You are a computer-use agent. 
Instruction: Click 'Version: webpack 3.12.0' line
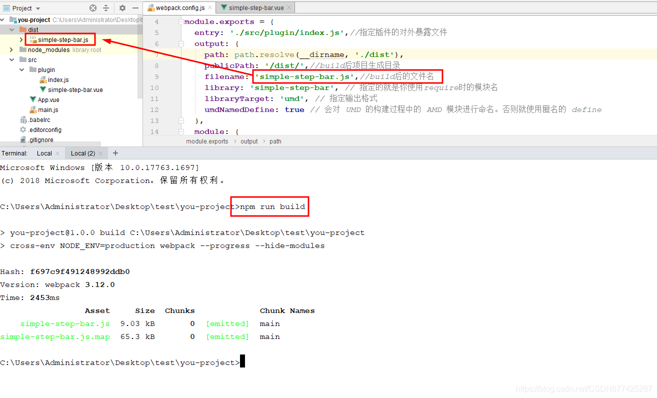[57, 284]
